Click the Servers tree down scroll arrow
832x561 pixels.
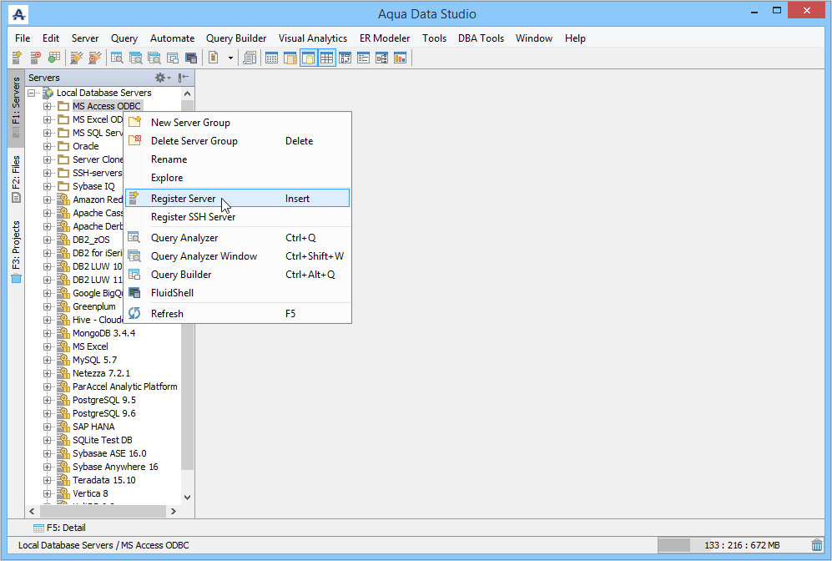click(187, 498)
